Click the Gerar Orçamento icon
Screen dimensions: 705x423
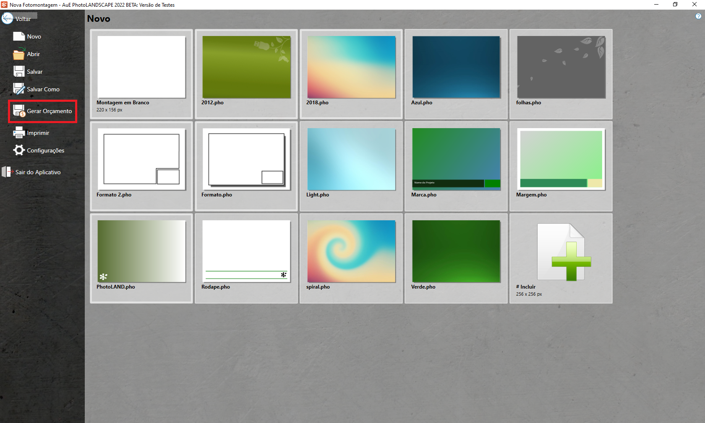coord(19,111)
